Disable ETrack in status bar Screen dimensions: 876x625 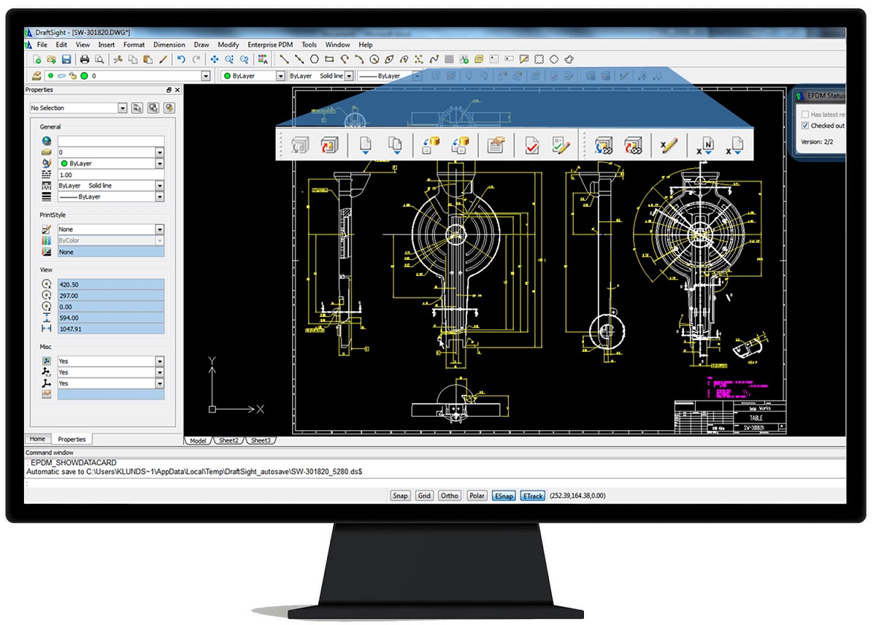point(533,496)
